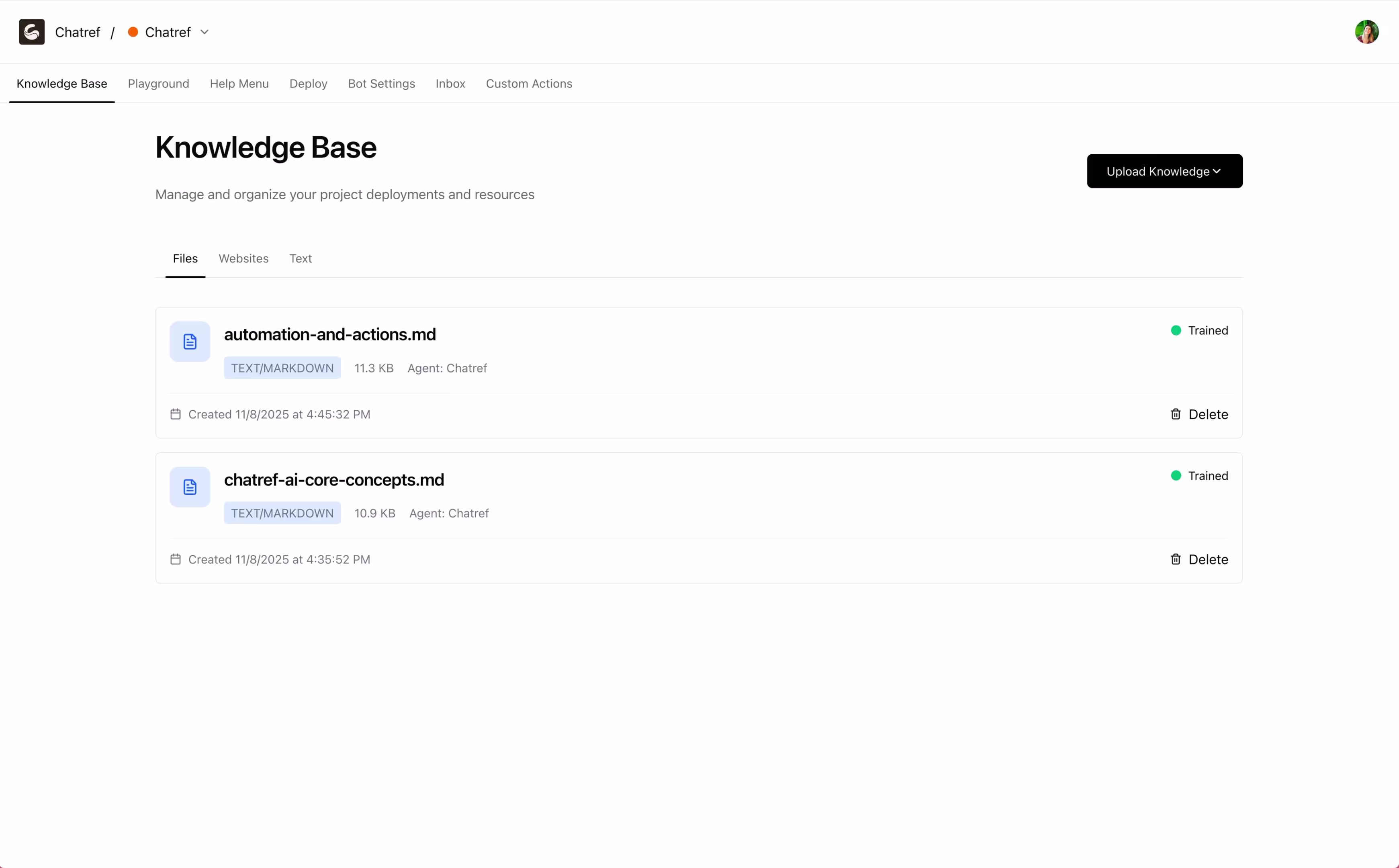Go to the Custom Actions page

(x=529, y=84)
